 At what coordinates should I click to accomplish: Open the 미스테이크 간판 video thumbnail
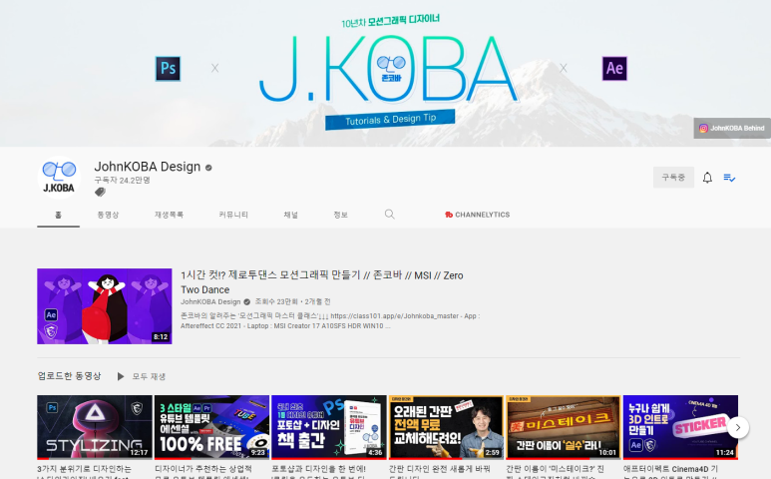coord(564,427)
